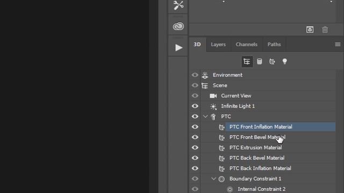The width and height of the screenshot is (344, 193).
Task: Filter by materials icon
Action: coord(272,62)
